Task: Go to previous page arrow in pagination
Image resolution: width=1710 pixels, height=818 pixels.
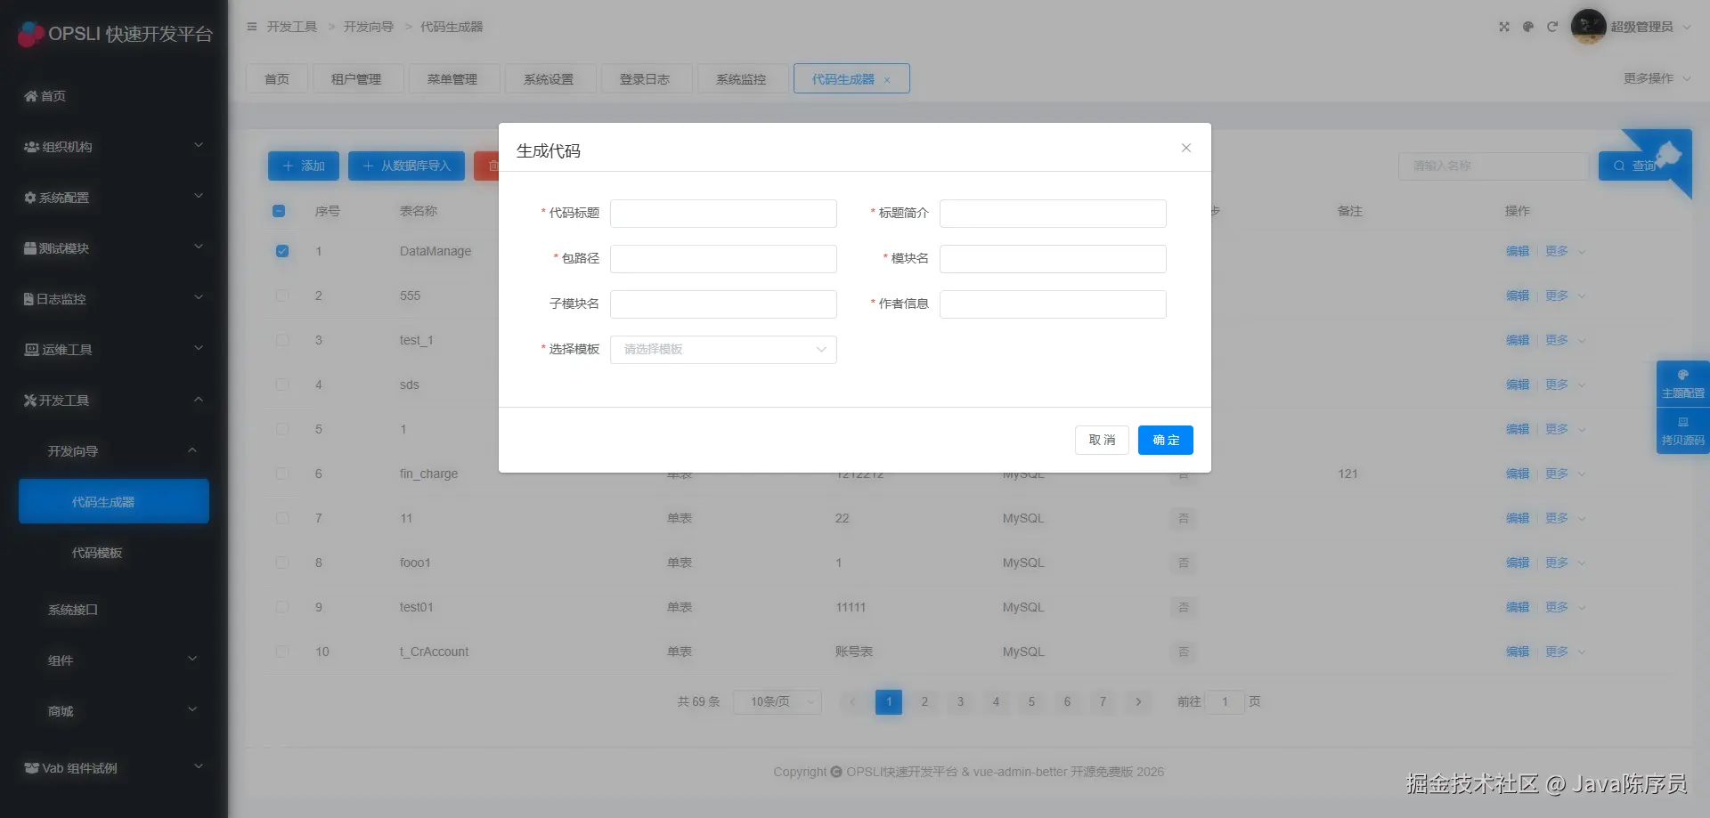Action: click(x=852, y=702)
